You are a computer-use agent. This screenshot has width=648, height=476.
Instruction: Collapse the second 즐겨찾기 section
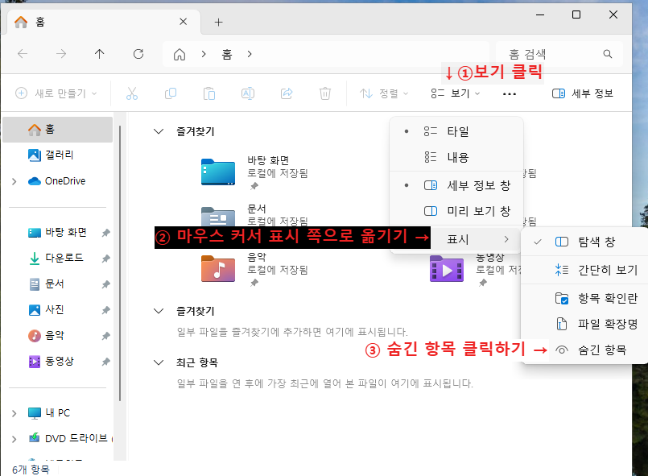(x=159, y=311)
